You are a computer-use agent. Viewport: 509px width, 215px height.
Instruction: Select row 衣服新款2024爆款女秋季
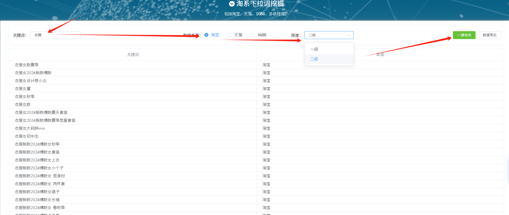[x=256, y=144]
